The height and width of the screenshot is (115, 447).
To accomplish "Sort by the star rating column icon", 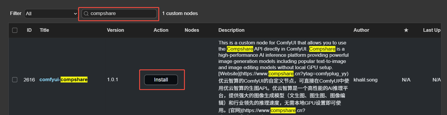I will [x=406, y=30].
